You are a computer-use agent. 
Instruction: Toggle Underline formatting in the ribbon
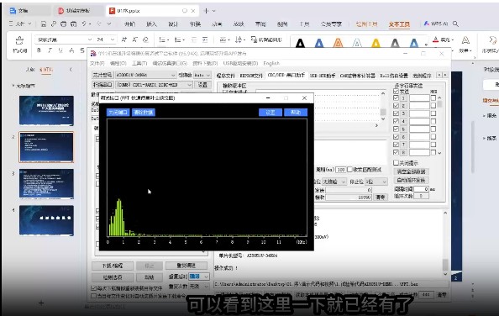pos(60,50)
